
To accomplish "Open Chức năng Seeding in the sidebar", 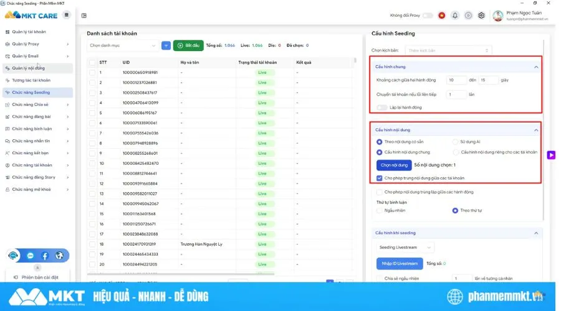I will point(37,93).
